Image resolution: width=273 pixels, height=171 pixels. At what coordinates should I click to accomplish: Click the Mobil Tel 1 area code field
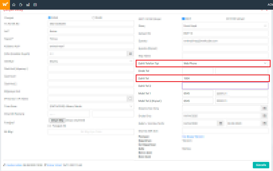198,93
